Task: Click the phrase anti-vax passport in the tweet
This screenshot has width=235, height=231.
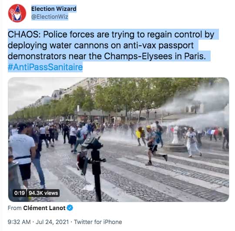Action: tap(158, 45)
